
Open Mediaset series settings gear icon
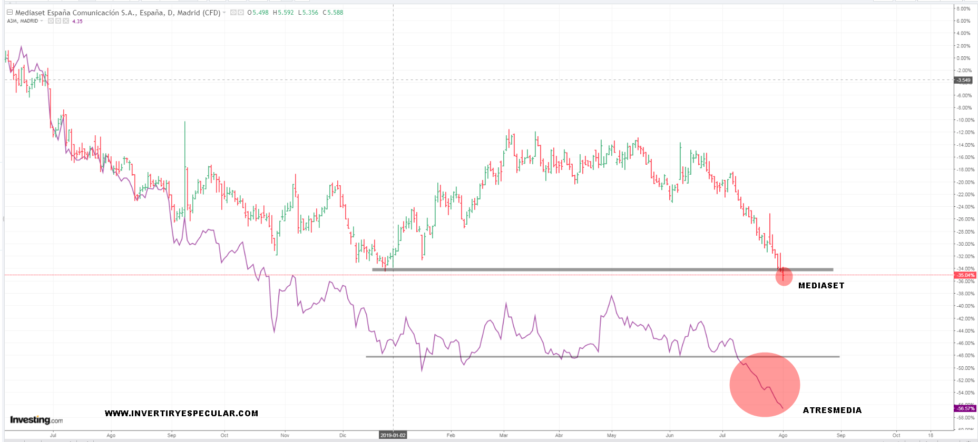(x=241, y=13)
